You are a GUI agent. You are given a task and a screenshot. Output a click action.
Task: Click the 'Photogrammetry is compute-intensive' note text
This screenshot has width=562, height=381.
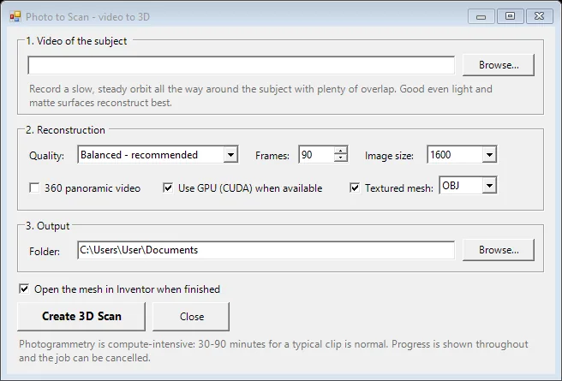(273, 350)
